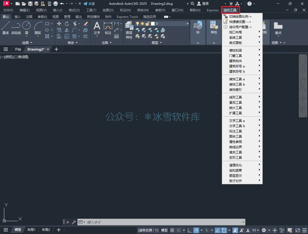Insert a table with the Table icon

point(116,36)
